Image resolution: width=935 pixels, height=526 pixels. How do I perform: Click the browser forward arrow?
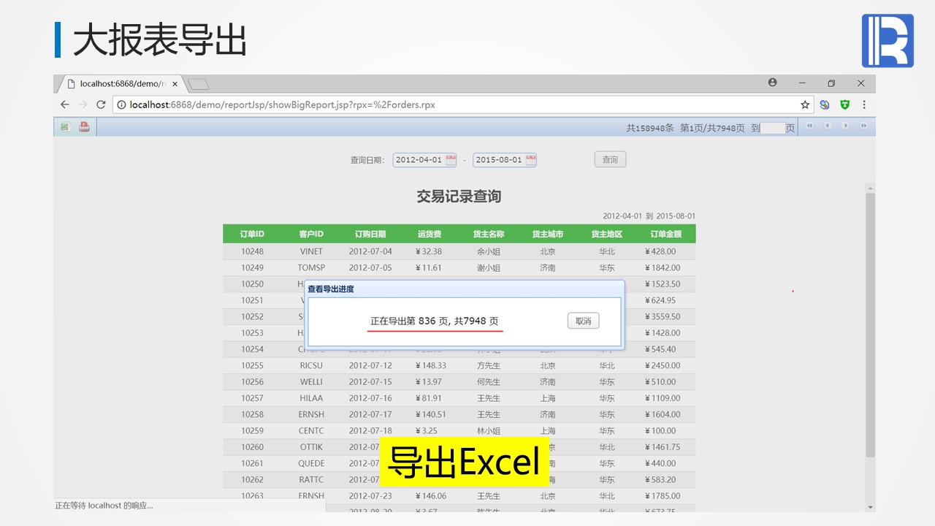pyautogui.click(x=83, y=104)
